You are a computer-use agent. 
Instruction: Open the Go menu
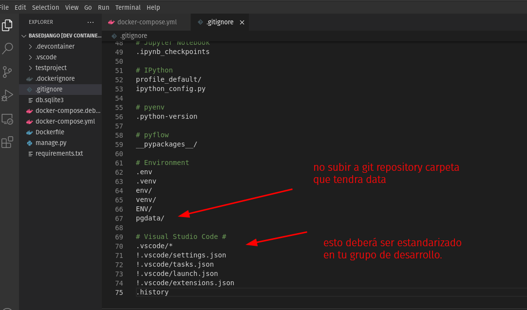[88, 7]
